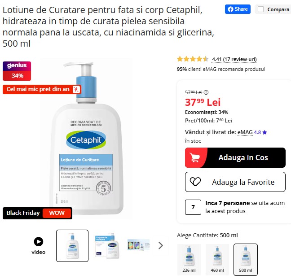Image resolution: width=291 pixels, height=279 pixels.
Task: Select the 500 ml quantity option
Action: [246, 260]
